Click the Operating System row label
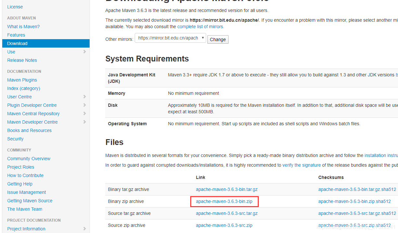This screenshot has height=233, width=398. (127, 124)
